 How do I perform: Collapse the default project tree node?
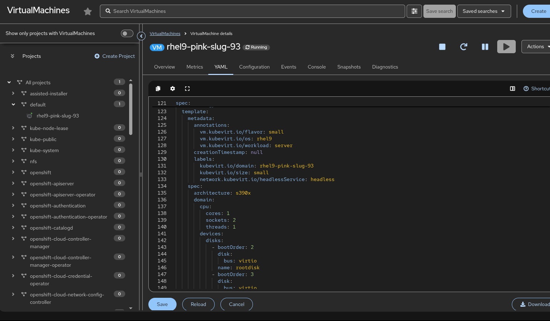(x=13, y=105)
